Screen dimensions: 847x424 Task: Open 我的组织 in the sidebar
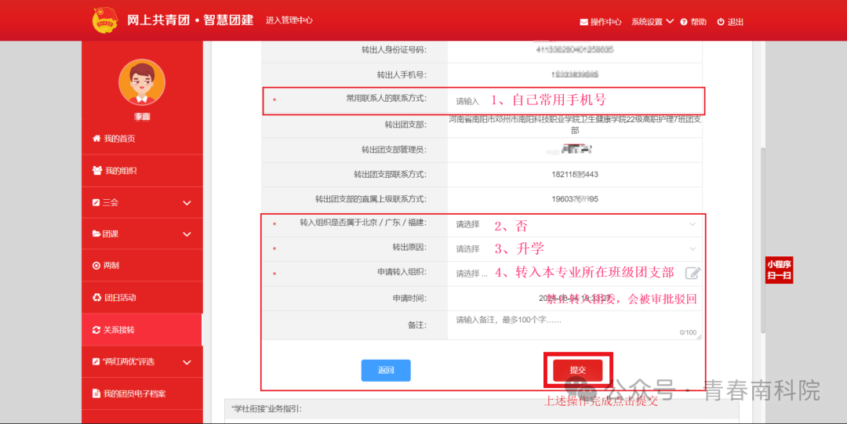120,171
